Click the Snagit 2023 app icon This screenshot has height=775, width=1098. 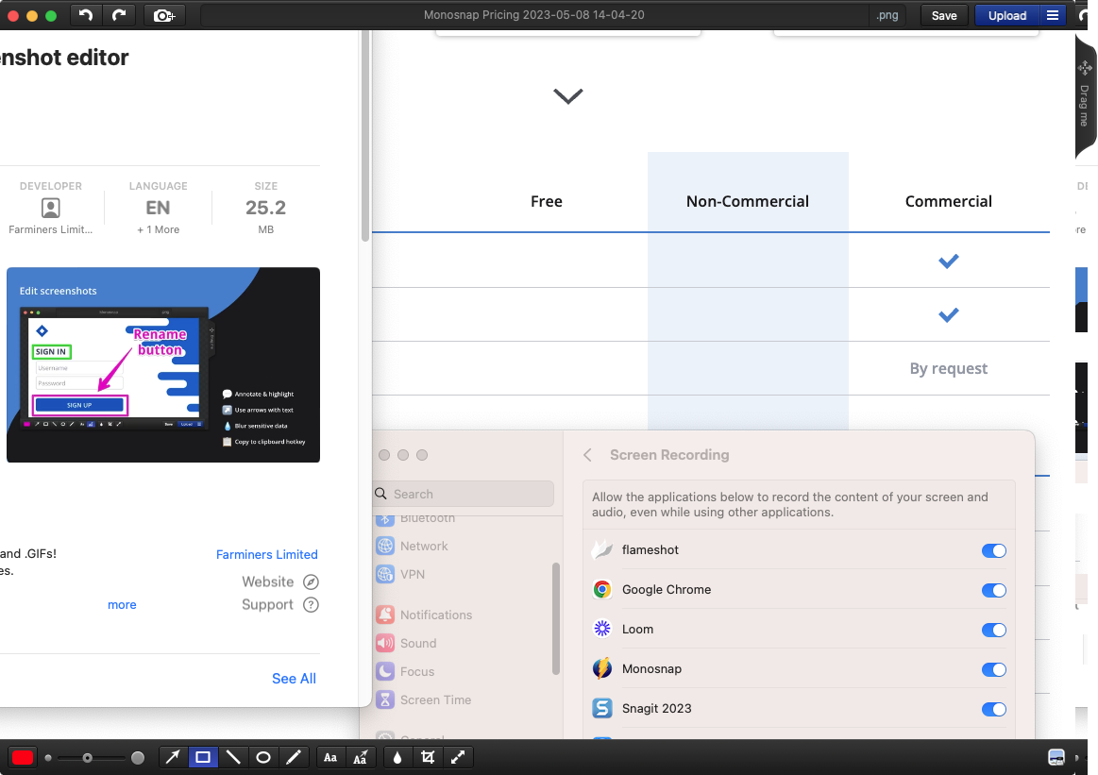602,709
